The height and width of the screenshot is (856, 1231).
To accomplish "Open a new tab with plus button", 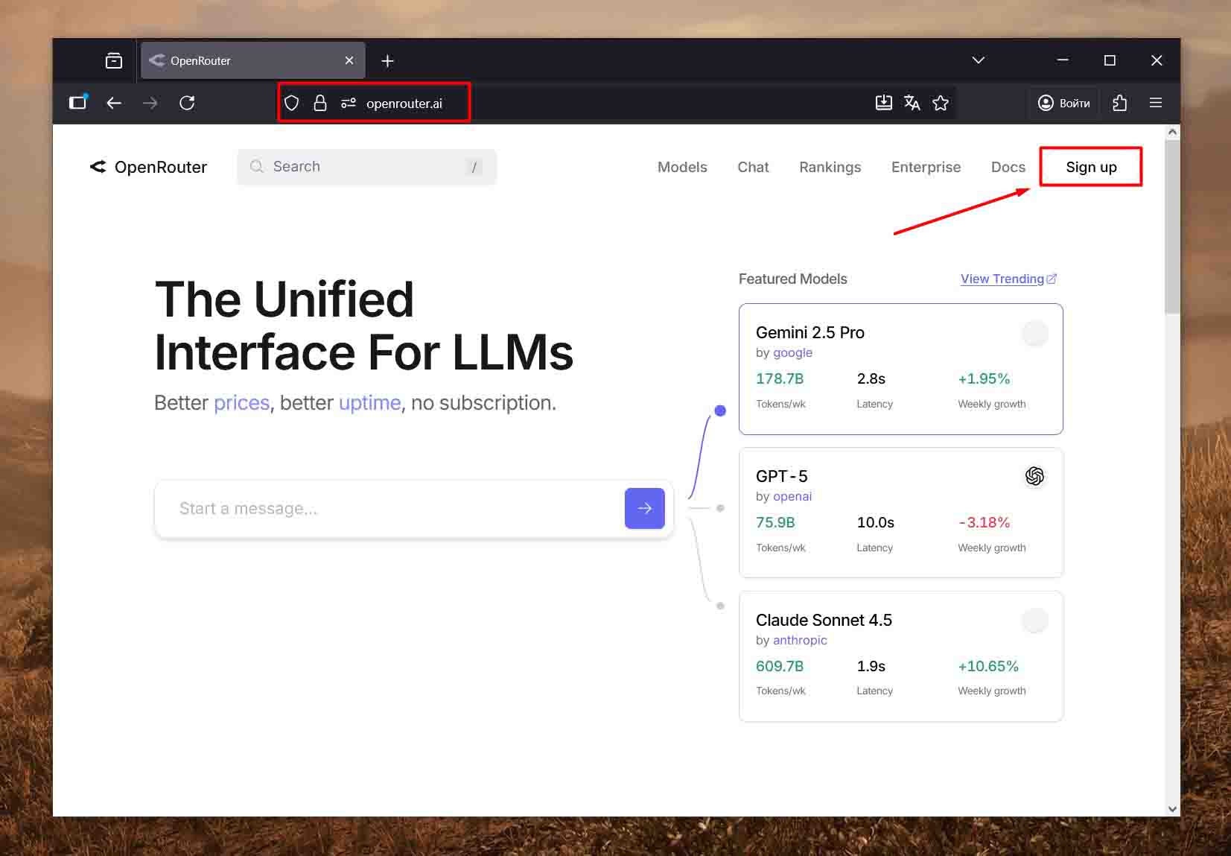I will coord(387,61).
